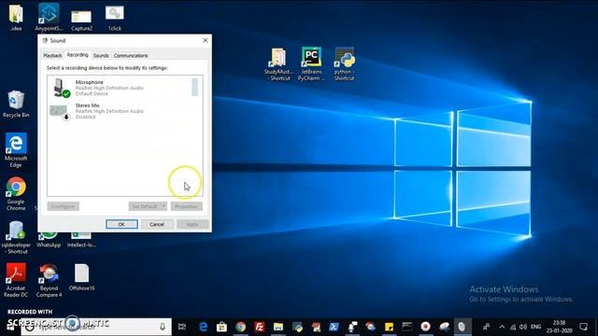Switch to the Sounds tab

101,56
